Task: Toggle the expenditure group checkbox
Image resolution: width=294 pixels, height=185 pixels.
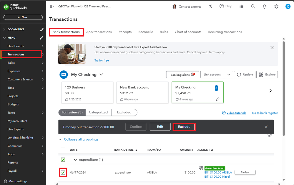Action: (x=63, y=160)
